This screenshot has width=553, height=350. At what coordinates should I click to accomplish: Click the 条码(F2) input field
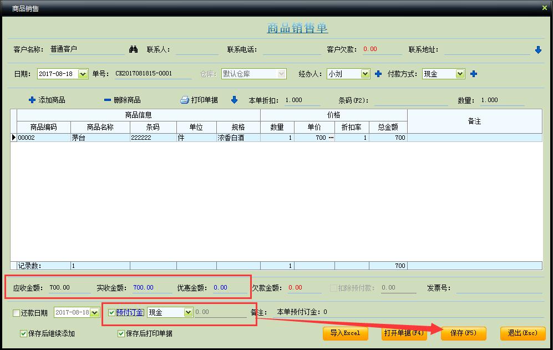[411, 100]
